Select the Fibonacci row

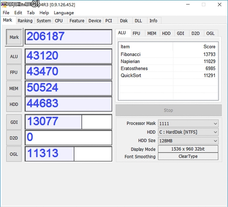click(x=168, y=54)
